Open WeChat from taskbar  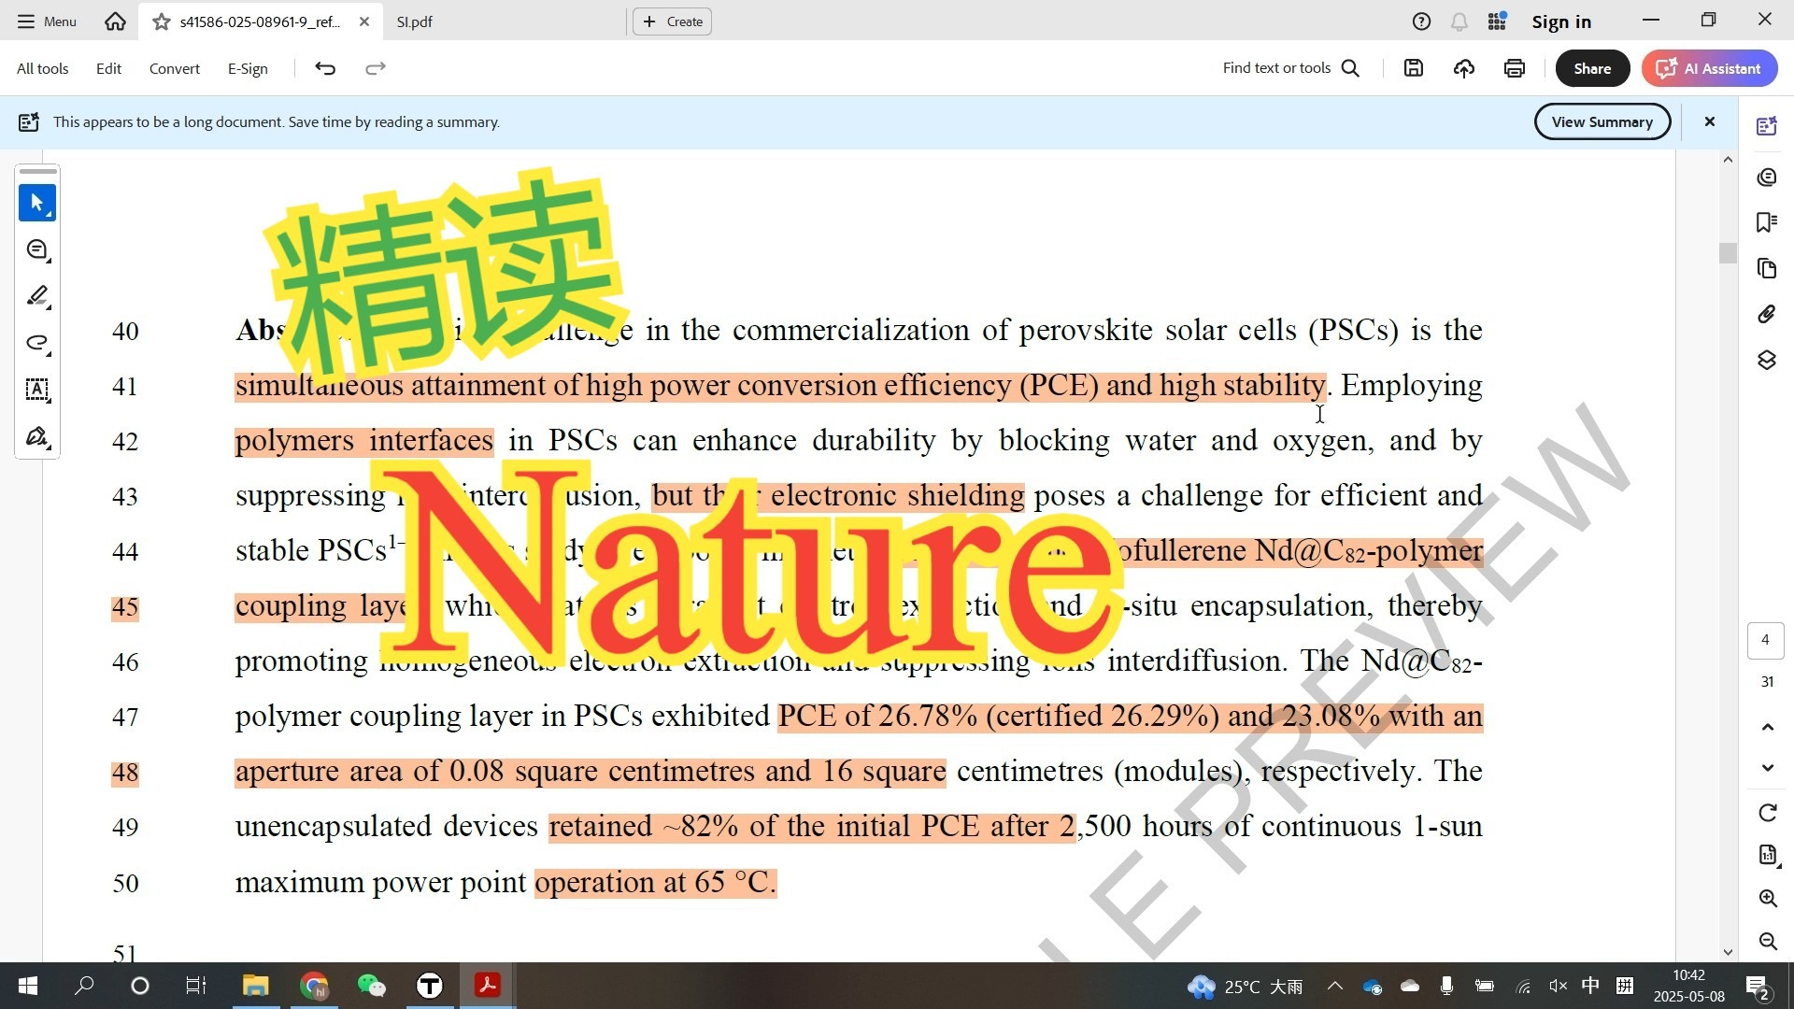(371, 986)
